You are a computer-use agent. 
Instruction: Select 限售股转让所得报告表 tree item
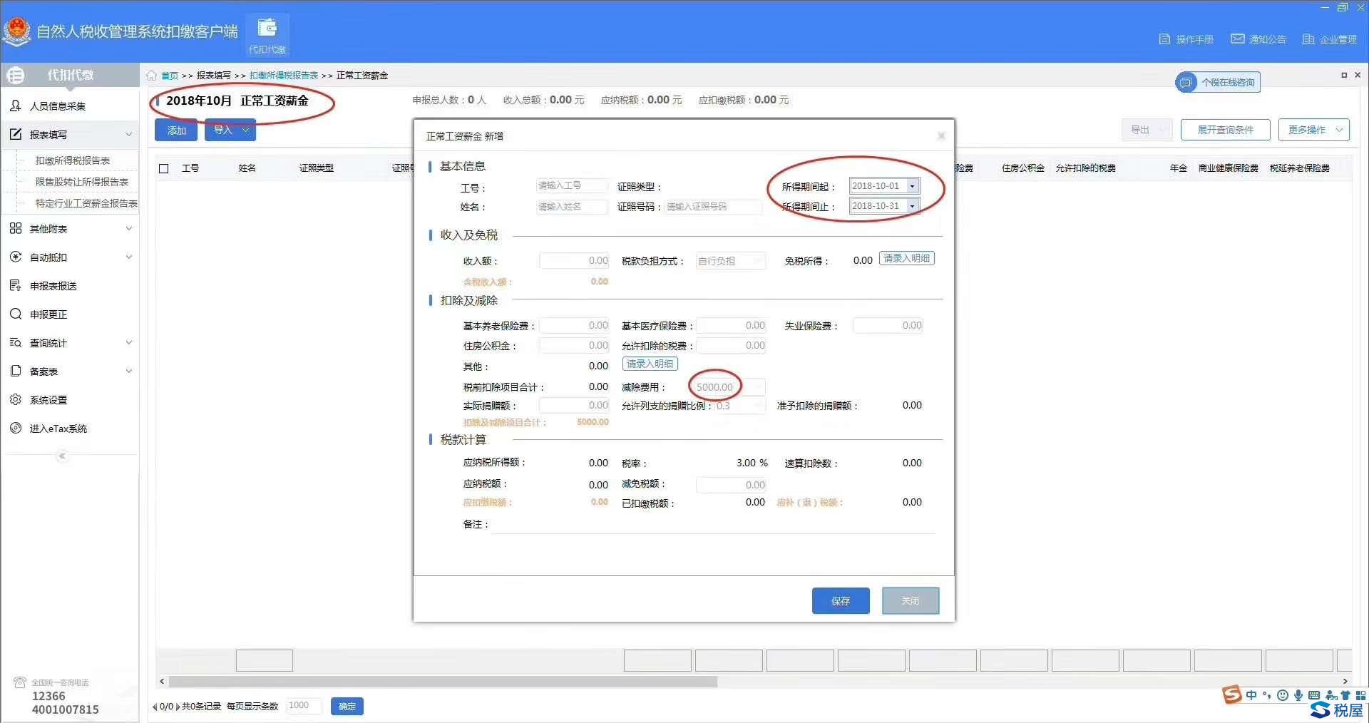click(82, 182)
